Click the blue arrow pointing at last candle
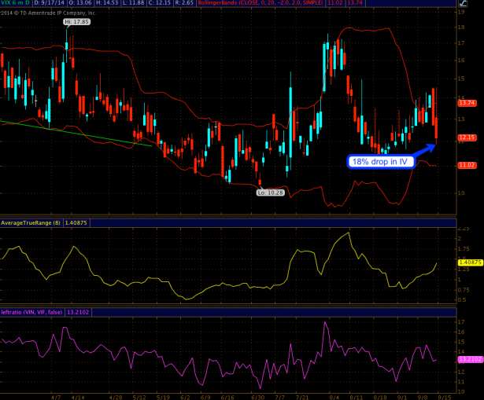Image resolution: width=484 pixels, height=400 pixels. coord(424,149)
